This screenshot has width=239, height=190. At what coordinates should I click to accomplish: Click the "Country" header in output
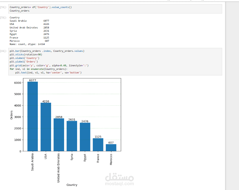14,17
